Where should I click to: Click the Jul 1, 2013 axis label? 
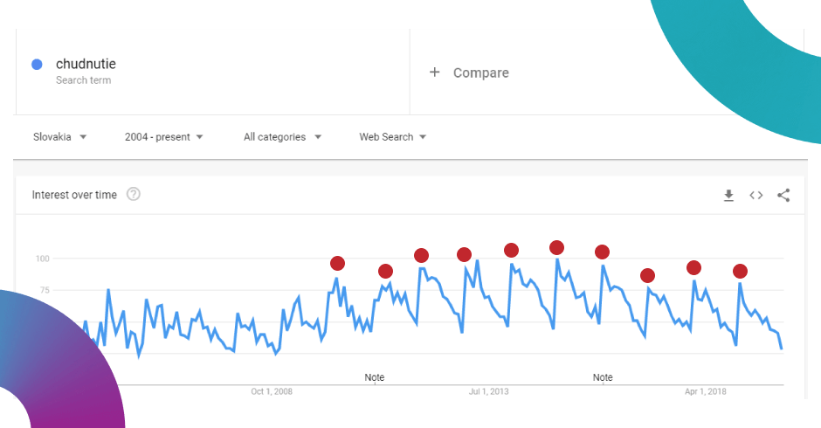[x=488, y=391]
